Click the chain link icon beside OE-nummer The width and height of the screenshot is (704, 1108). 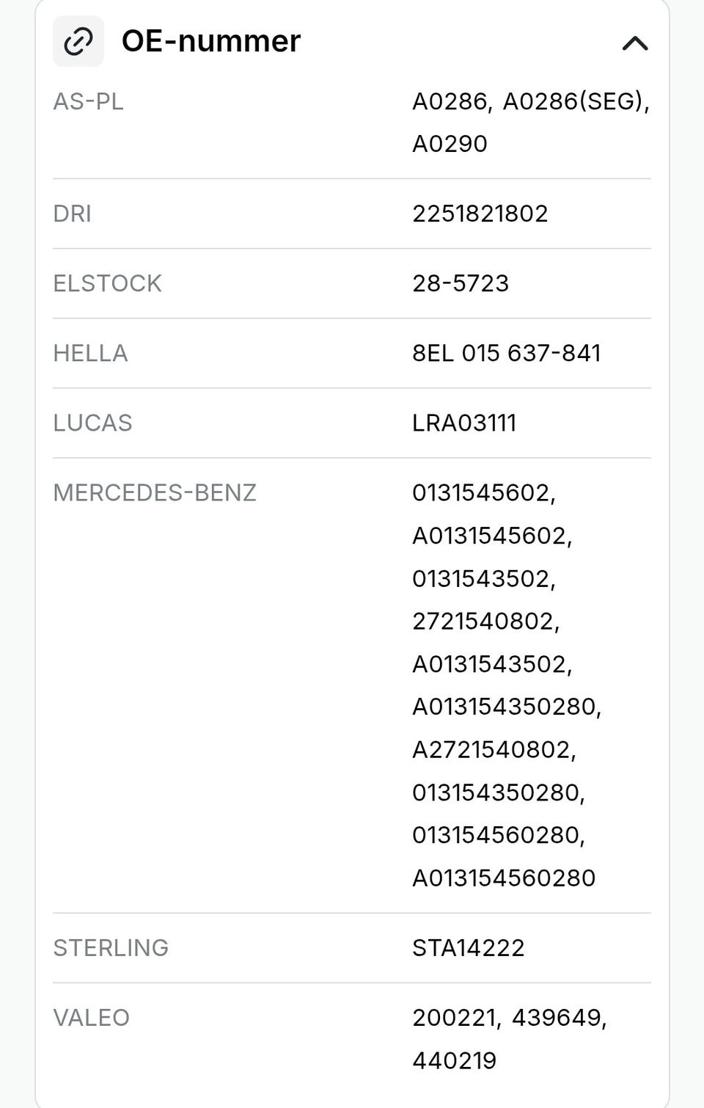[x=78, y=42]
